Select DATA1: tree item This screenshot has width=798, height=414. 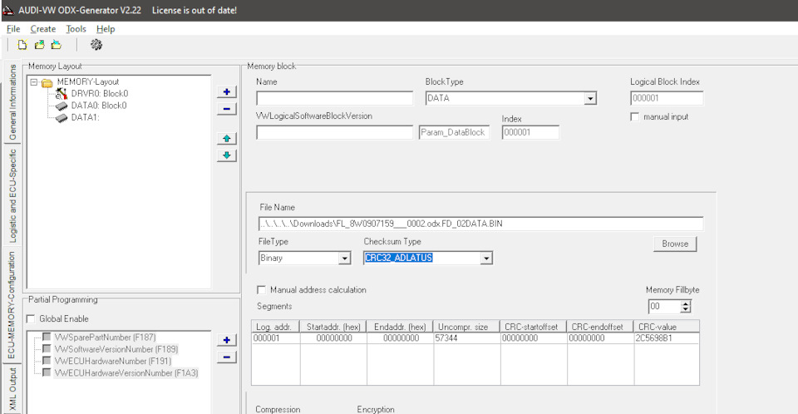(85, 117)
